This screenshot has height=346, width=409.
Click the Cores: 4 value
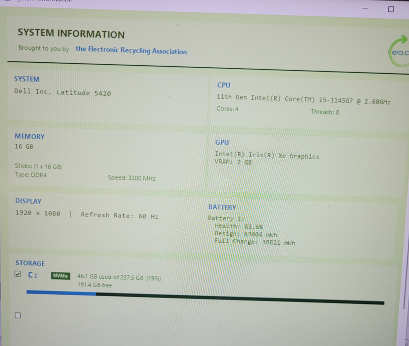tap(227, 109)
